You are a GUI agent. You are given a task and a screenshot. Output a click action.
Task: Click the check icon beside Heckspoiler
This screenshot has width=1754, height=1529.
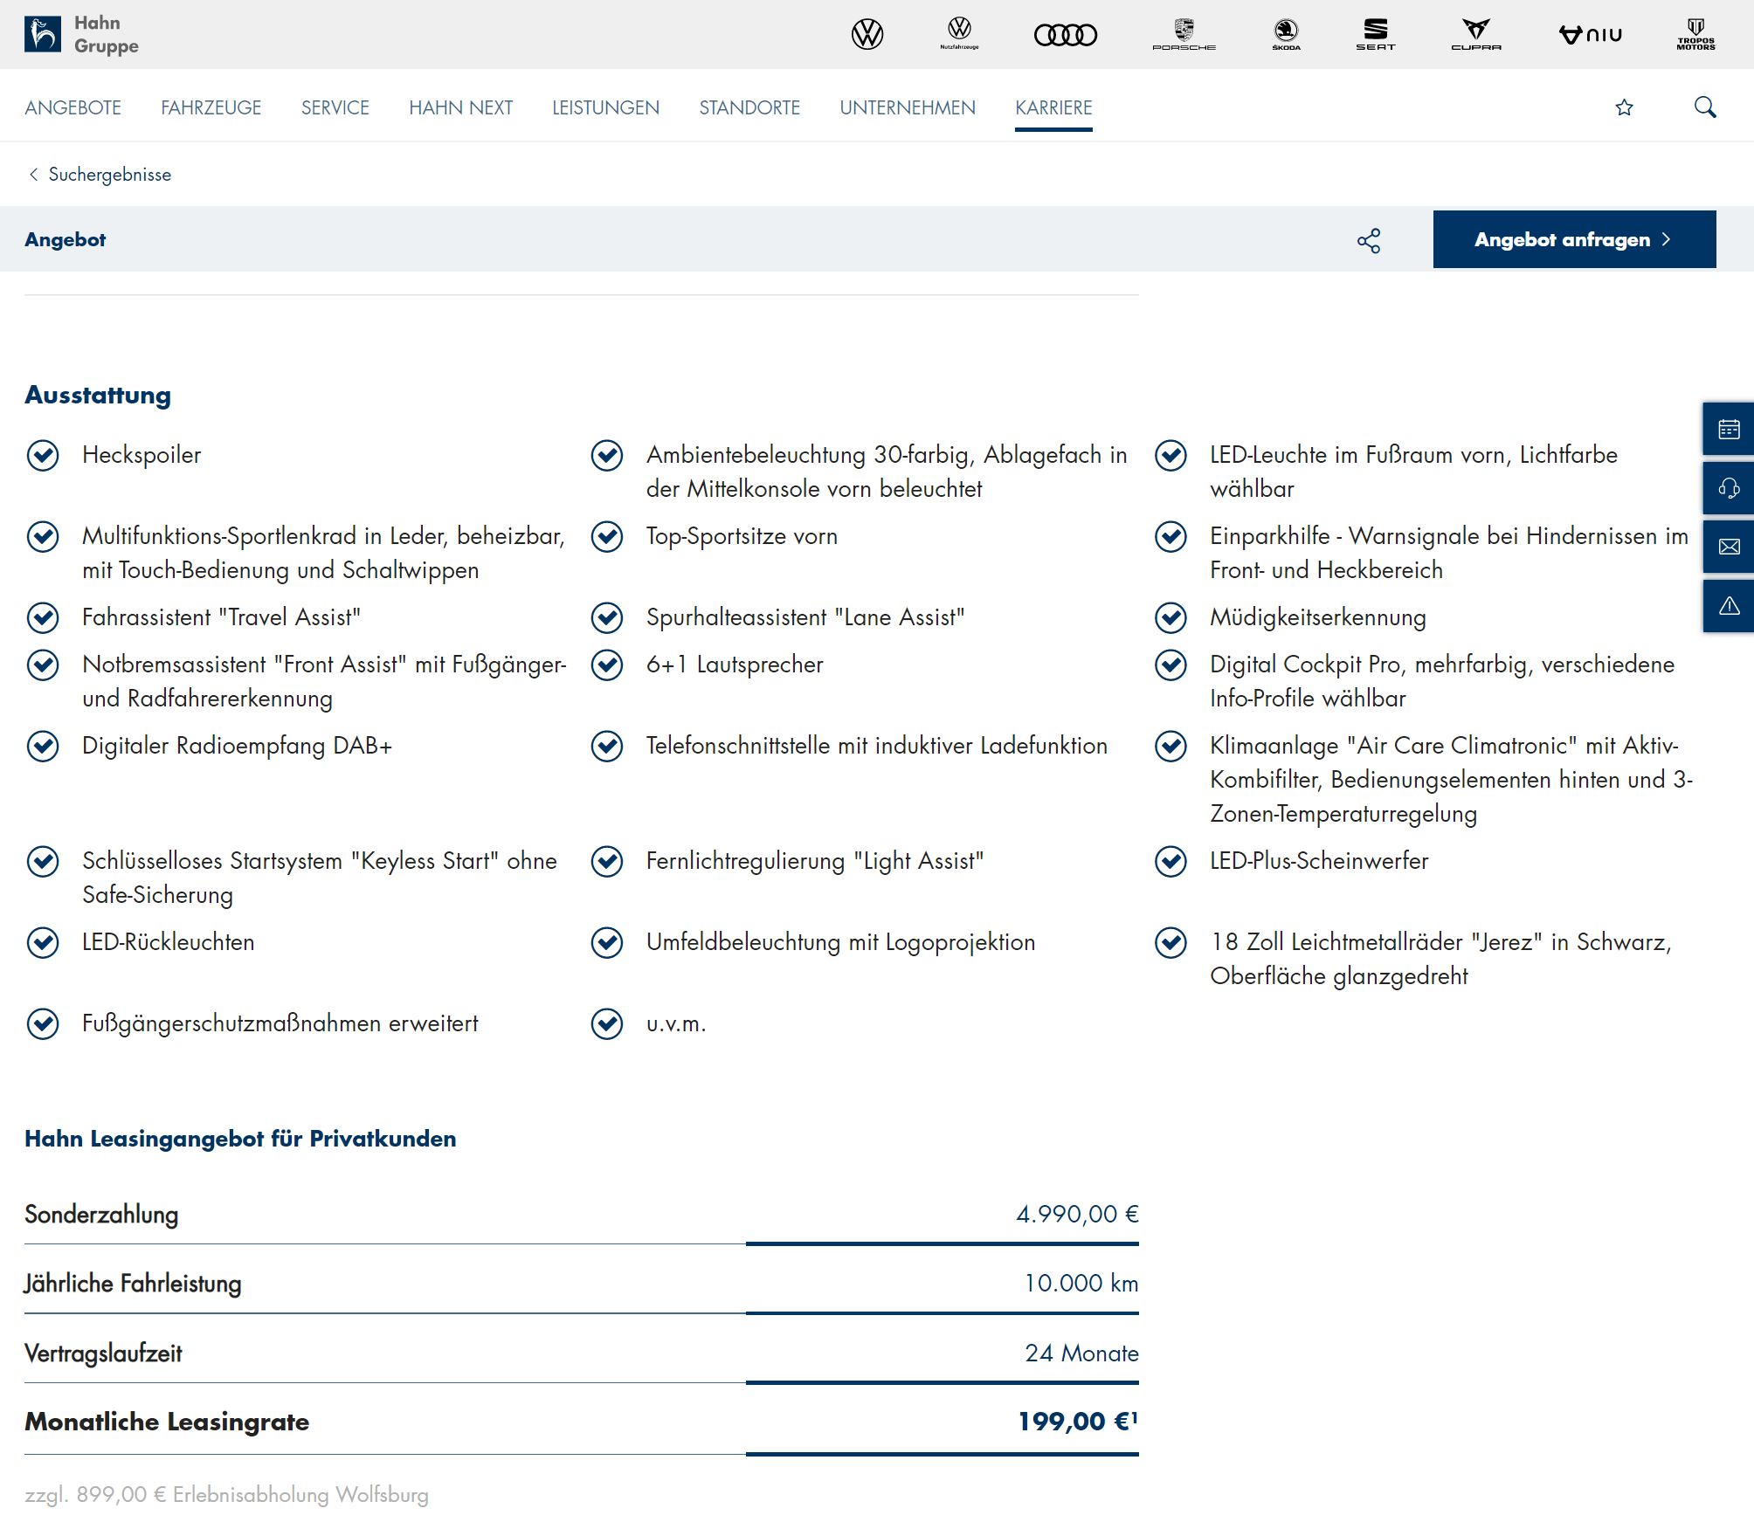point(43,455)
